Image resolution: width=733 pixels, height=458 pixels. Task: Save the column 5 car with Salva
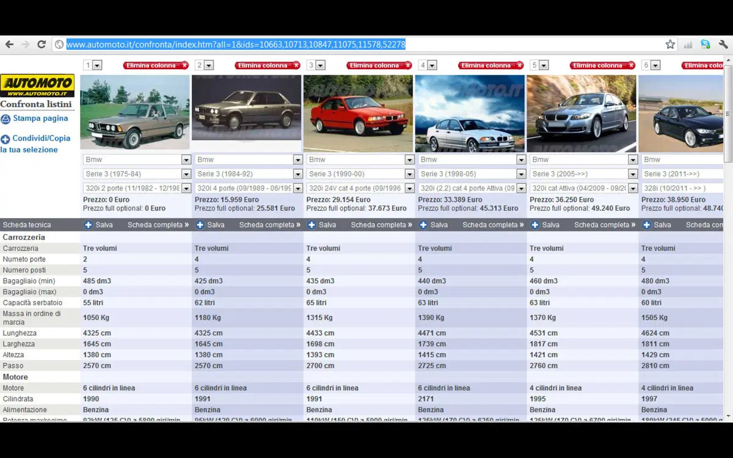(545, 225)
